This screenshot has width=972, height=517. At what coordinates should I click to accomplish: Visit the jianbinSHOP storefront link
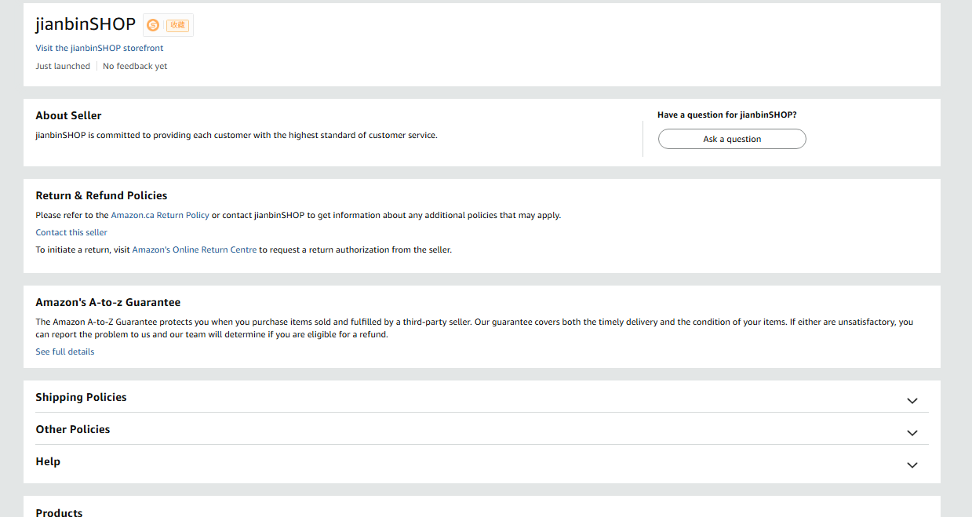100,48
